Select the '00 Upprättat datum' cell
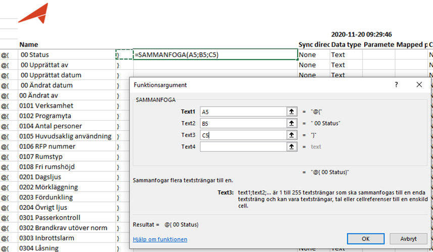The width and height of the screenshot is (433, 252). pyautogui.click(x=67, y=75)
